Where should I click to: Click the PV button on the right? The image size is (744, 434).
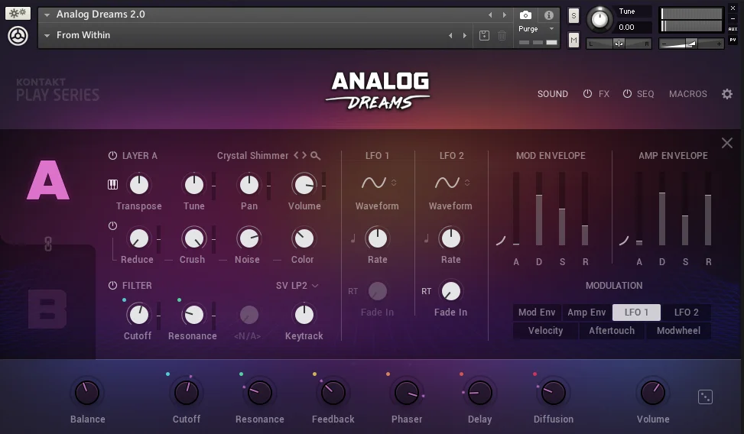click(733, 40)
